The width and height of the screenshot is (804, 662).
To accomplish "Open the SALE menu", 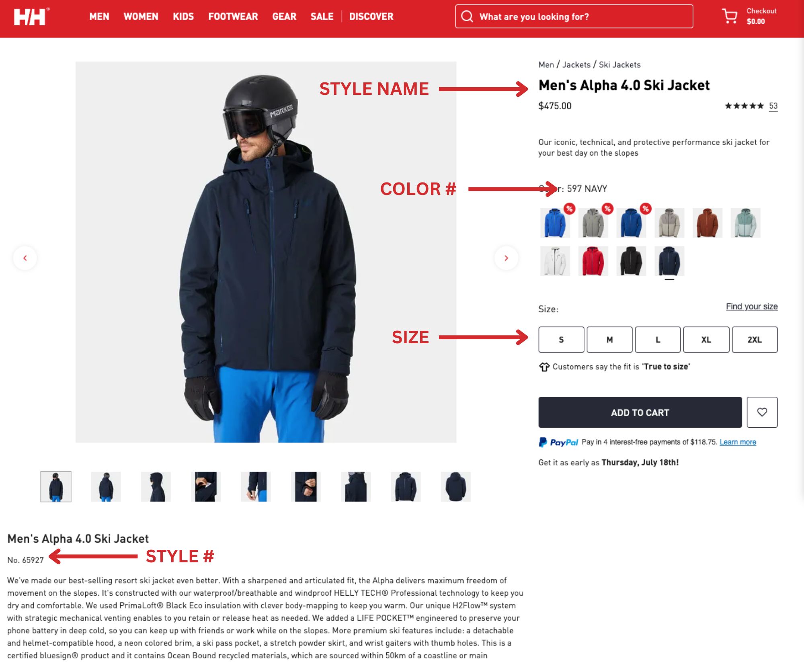I will click(x=322, y=16).
